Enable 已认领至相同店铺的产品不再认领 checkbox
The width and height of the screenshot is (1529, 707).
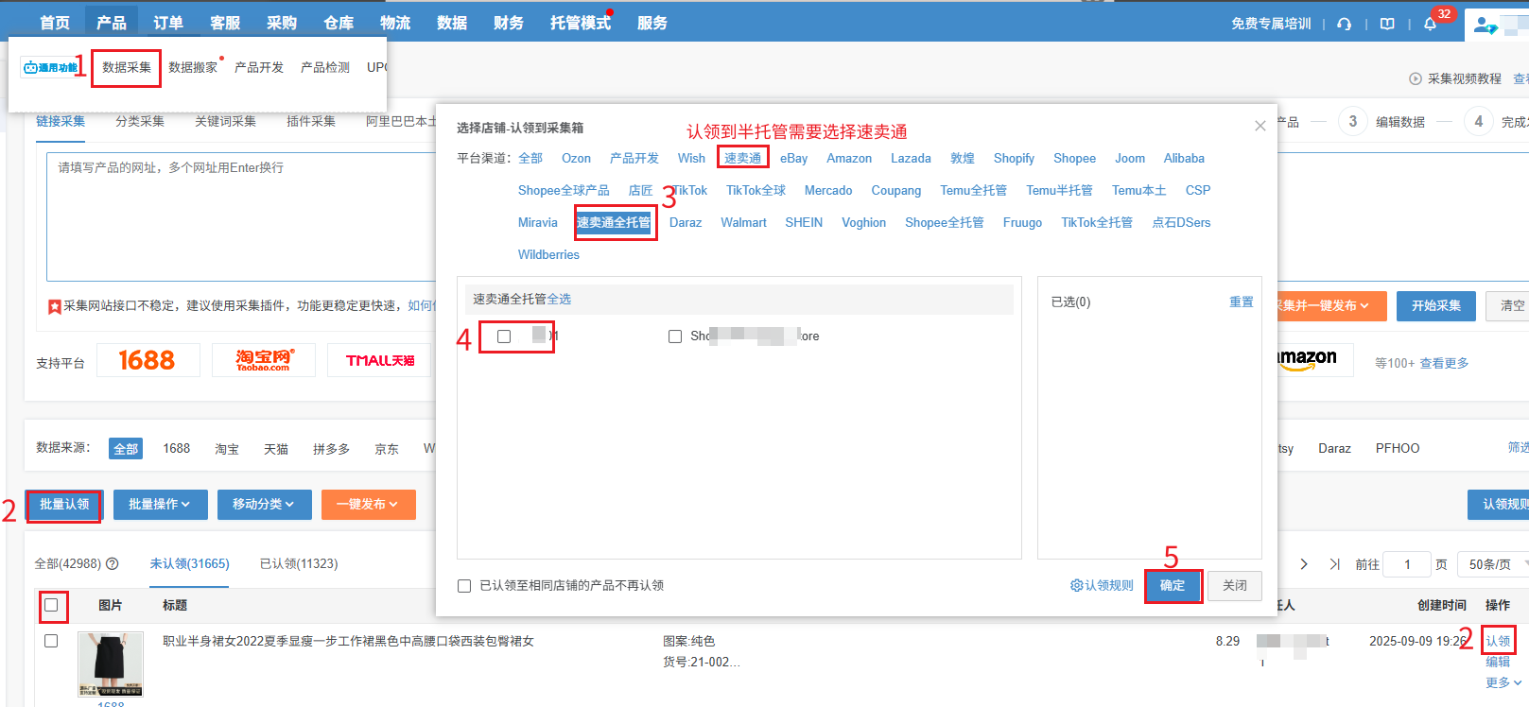tap(464, 586)
